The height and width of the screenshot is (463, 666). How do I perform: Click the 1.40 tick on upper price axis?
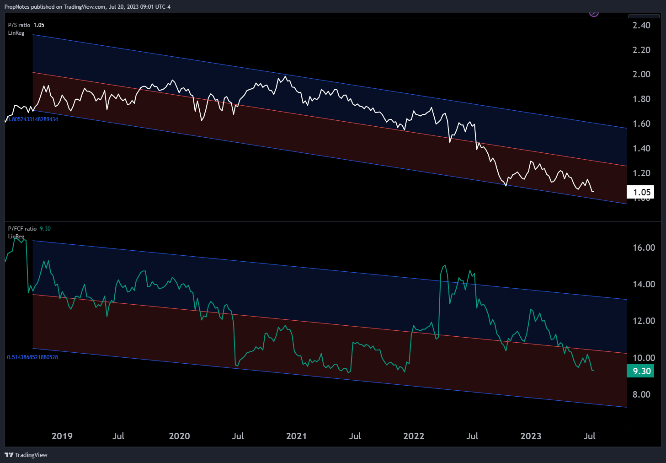(x=641, y=149)
